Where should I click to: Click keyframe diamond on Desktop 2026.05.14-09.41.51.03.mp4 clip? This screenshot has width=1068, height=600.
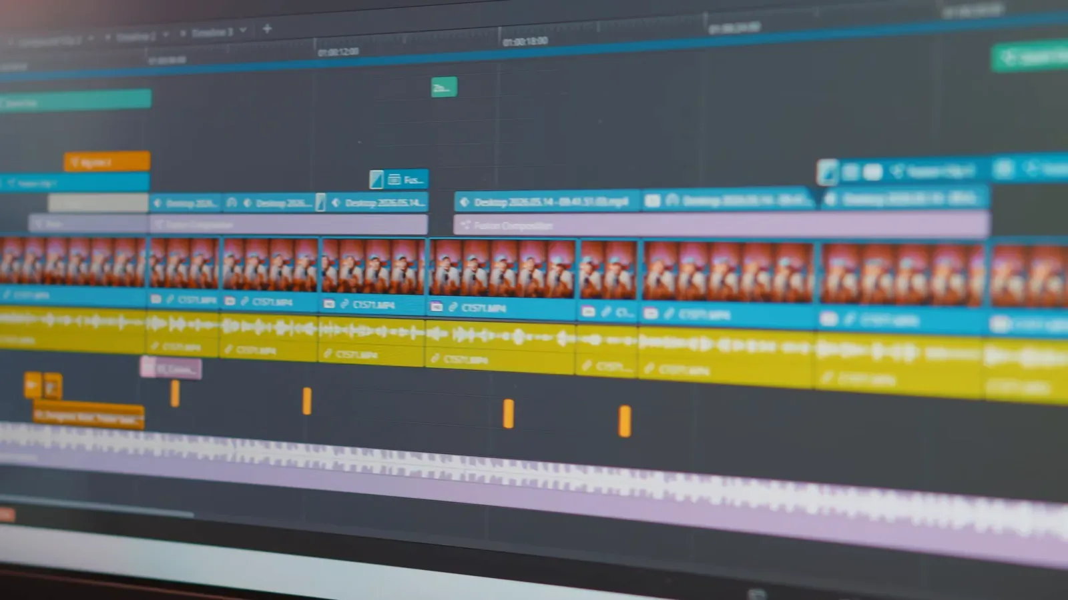click(x=465, y=202)
